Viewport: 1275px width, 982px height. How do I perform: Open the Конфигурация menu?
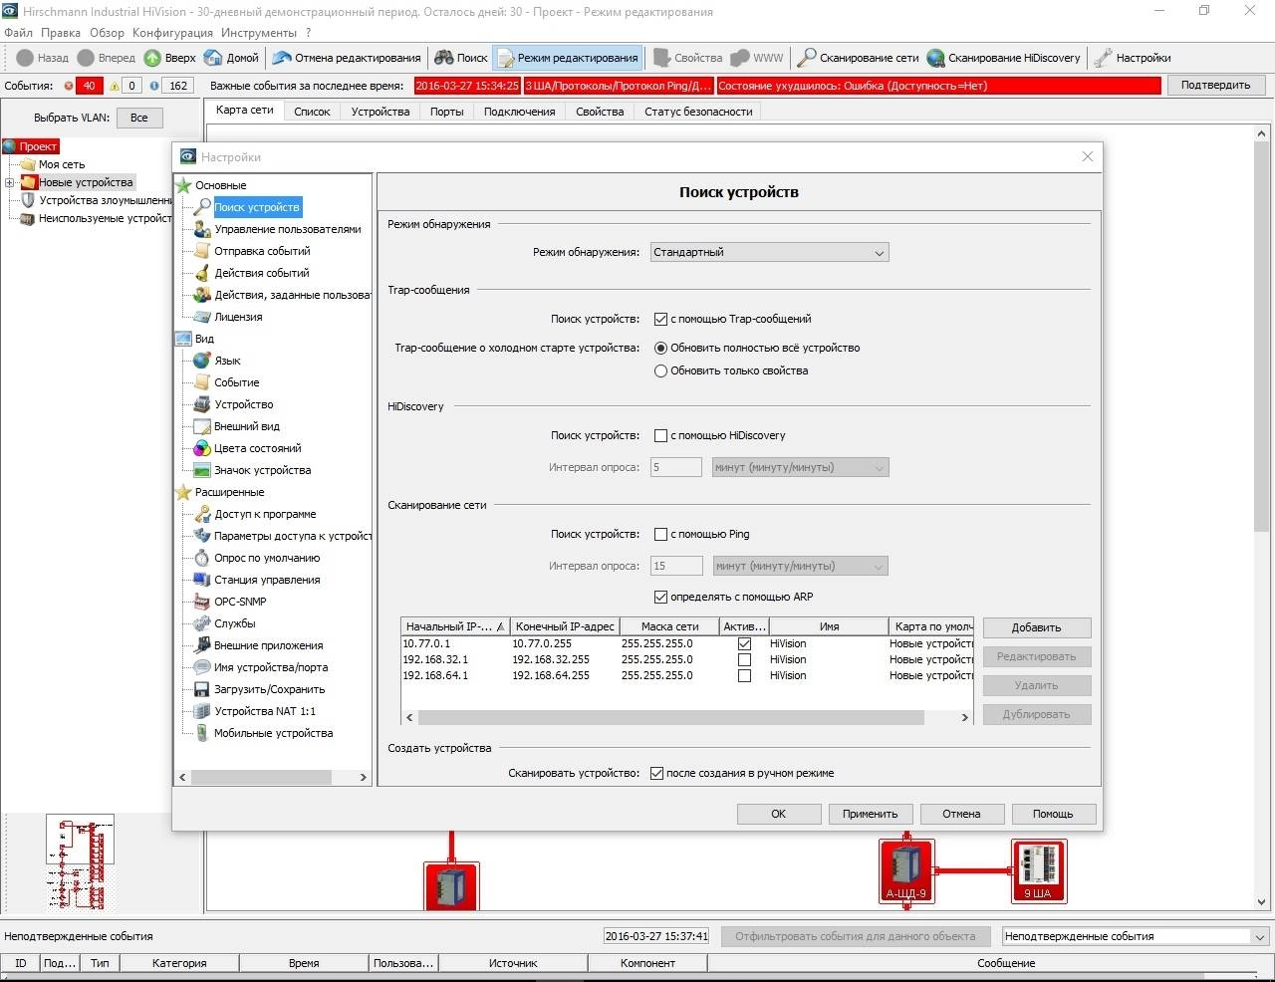pyautogui.click(x=173, y=33)
